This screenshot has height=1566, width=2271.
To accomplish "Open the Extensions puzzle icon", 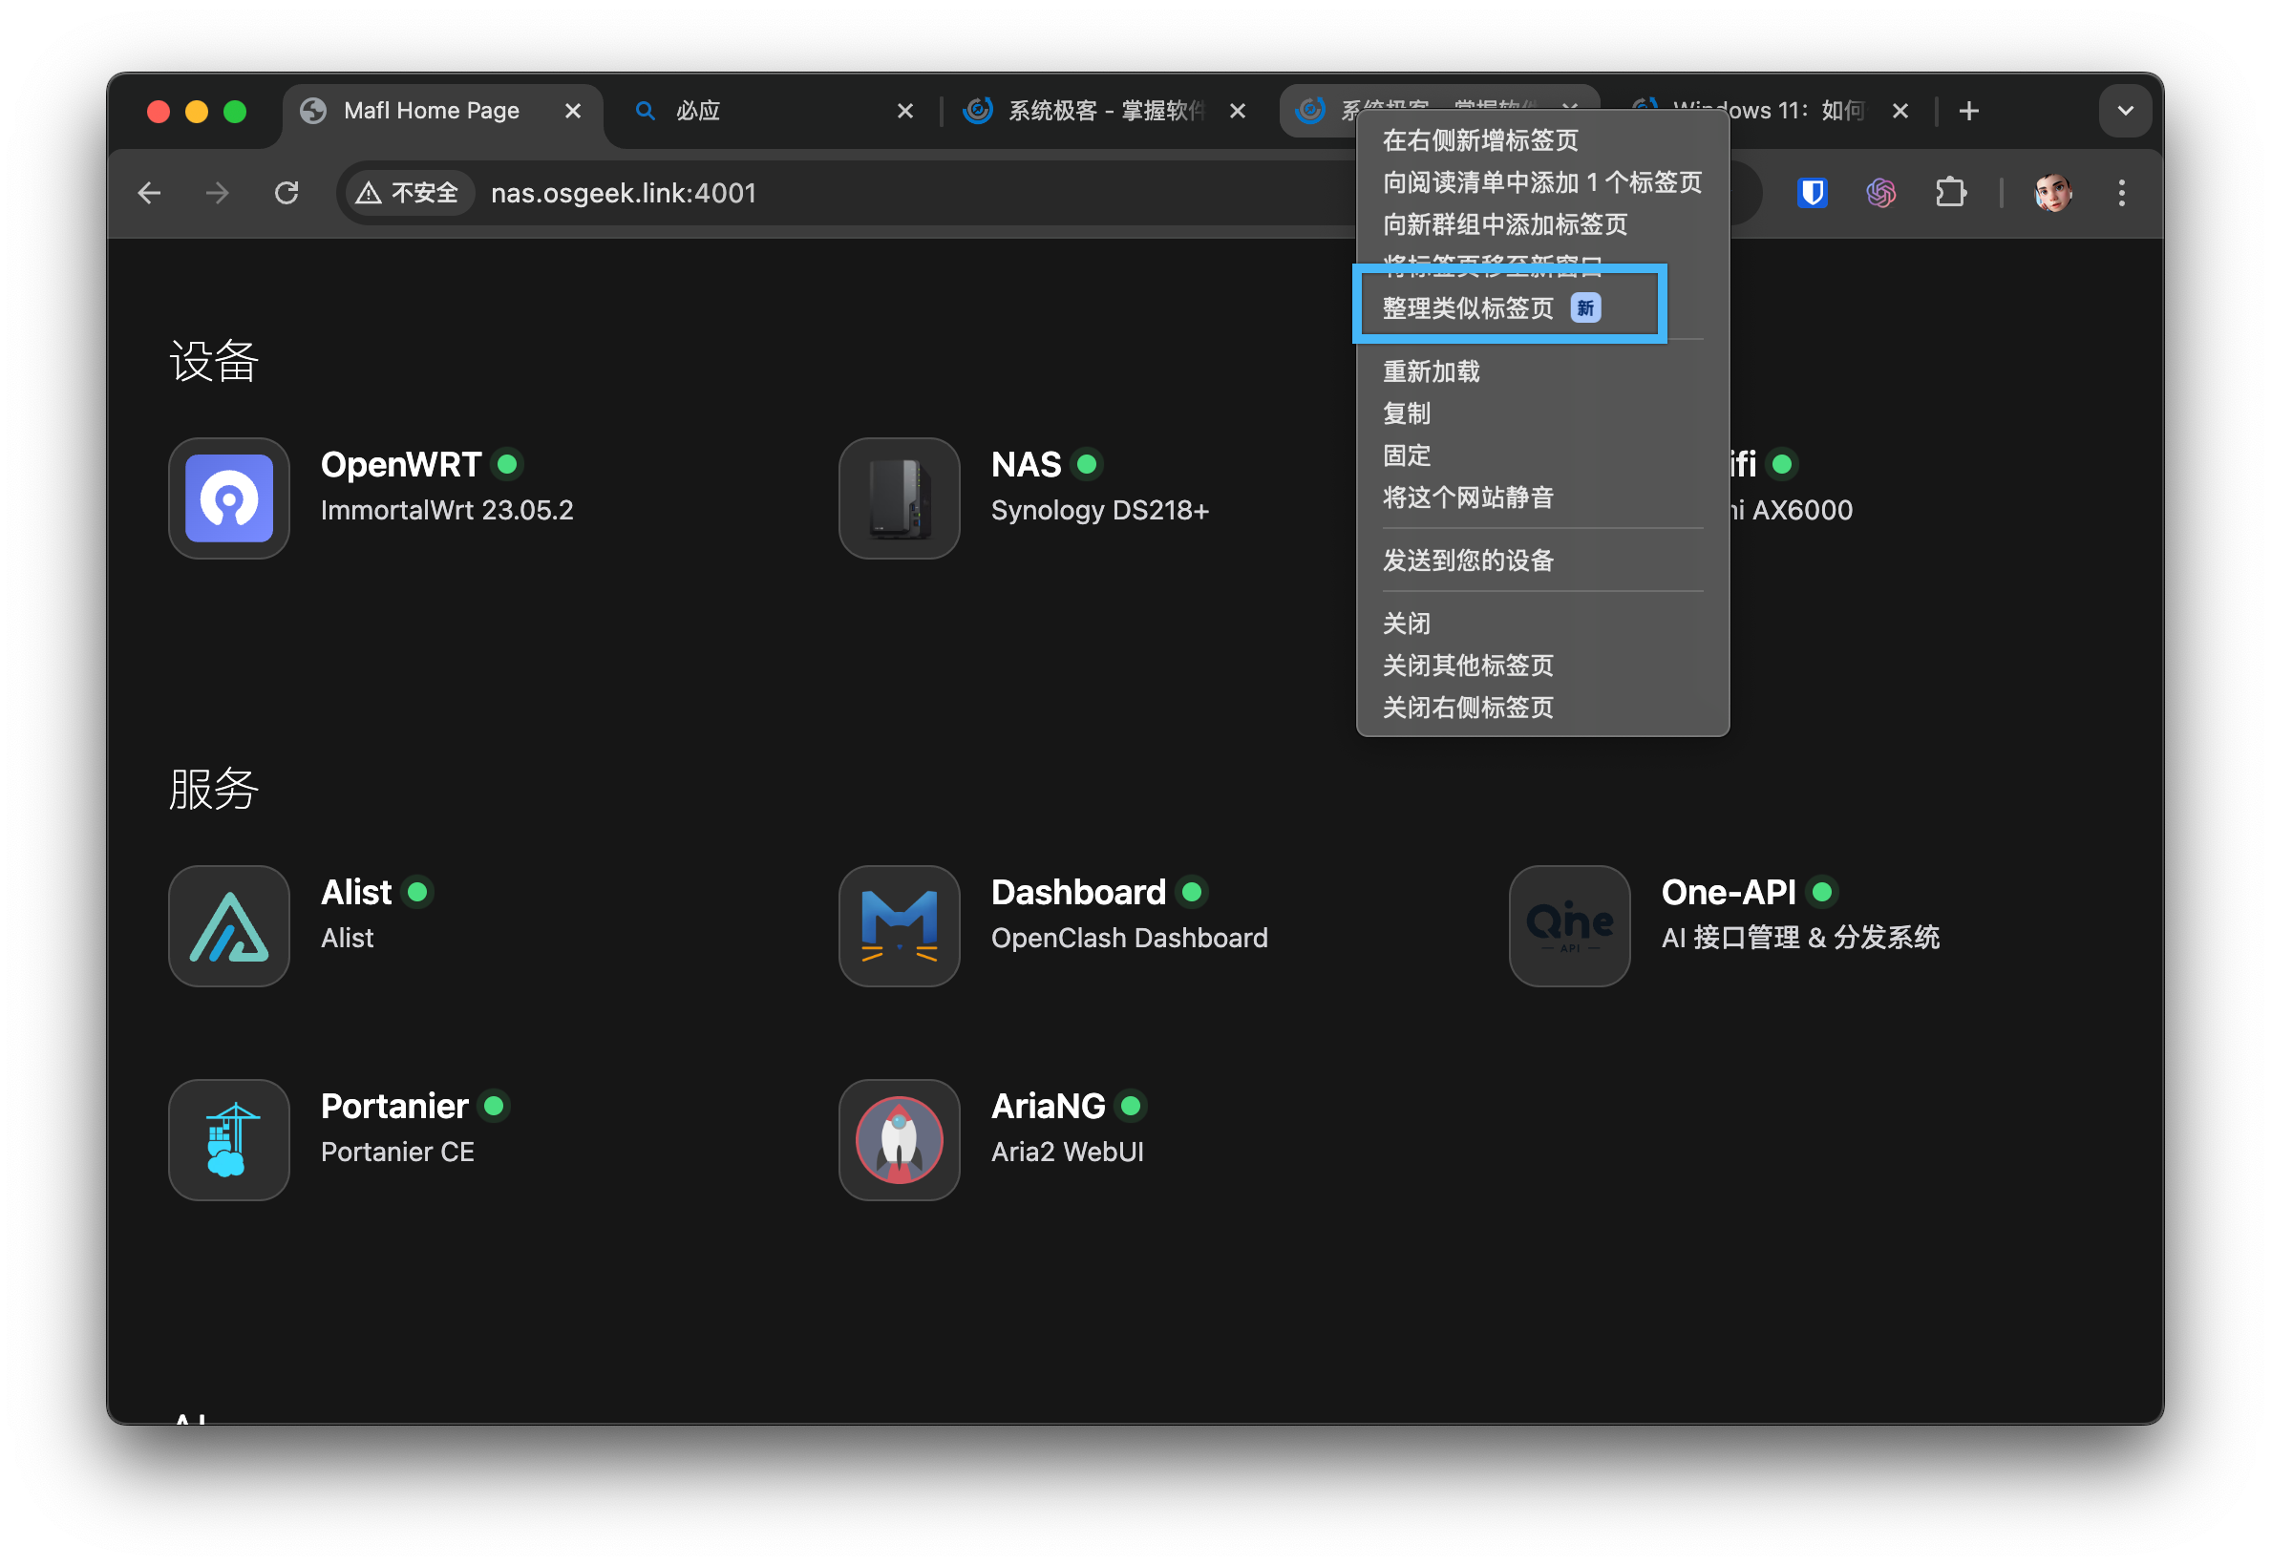I will (x=1950, y=193).
